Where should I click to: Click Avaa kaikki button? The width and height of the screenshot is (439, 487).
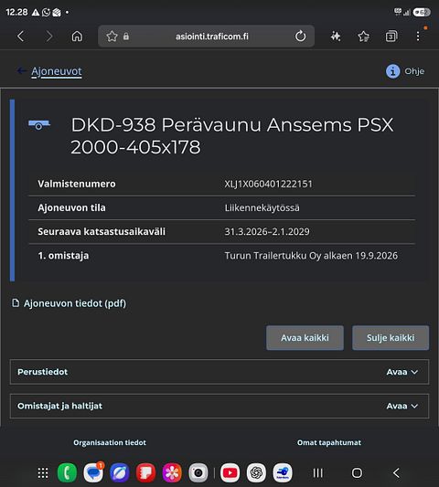tap(305, 338)
